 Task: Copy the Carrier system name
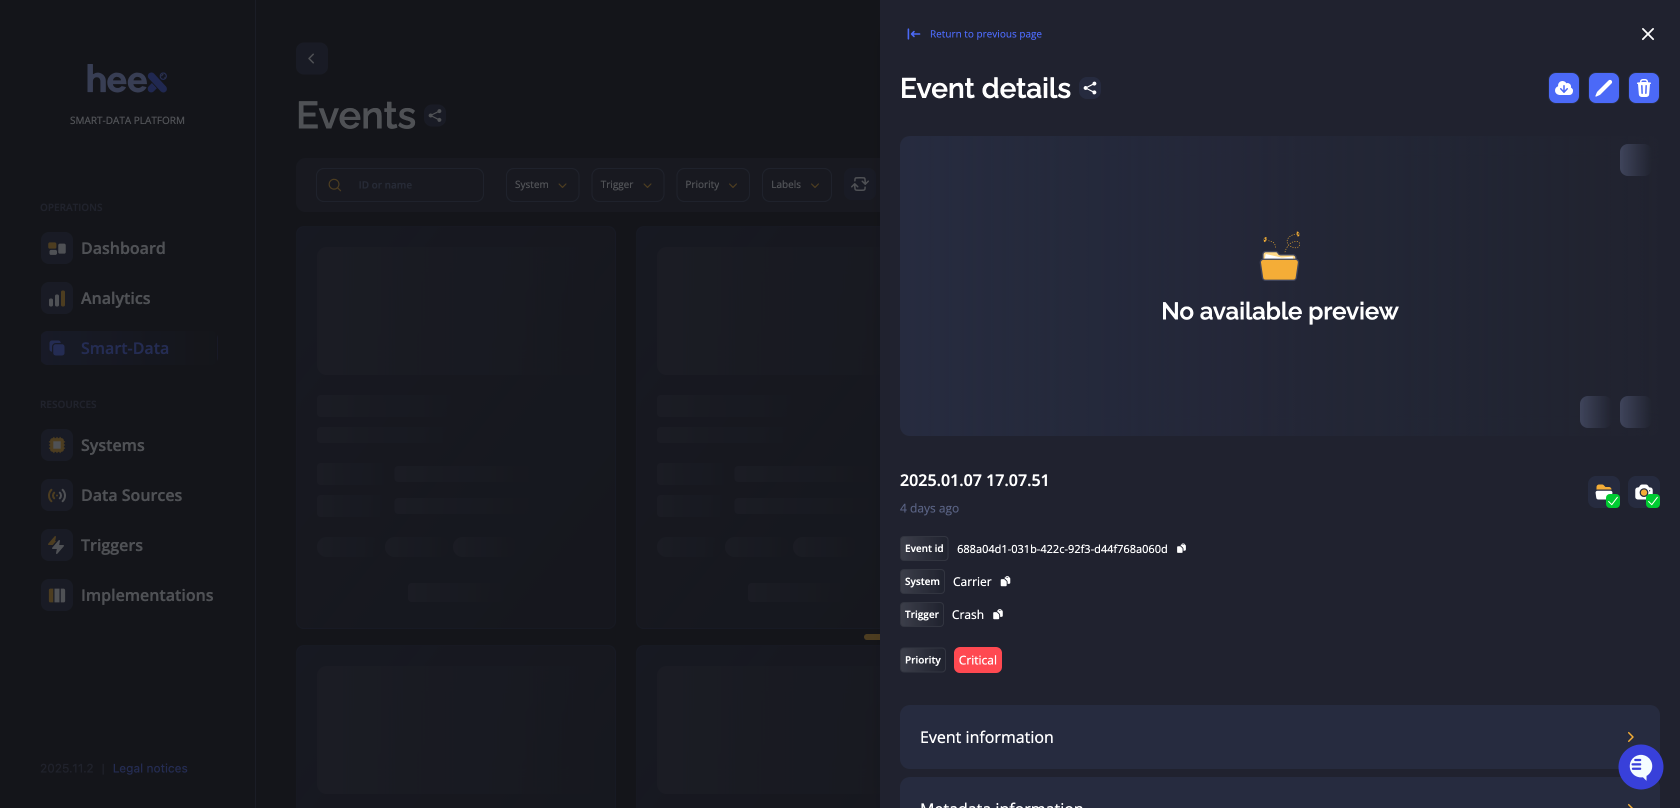click(x=1005, y=581)
